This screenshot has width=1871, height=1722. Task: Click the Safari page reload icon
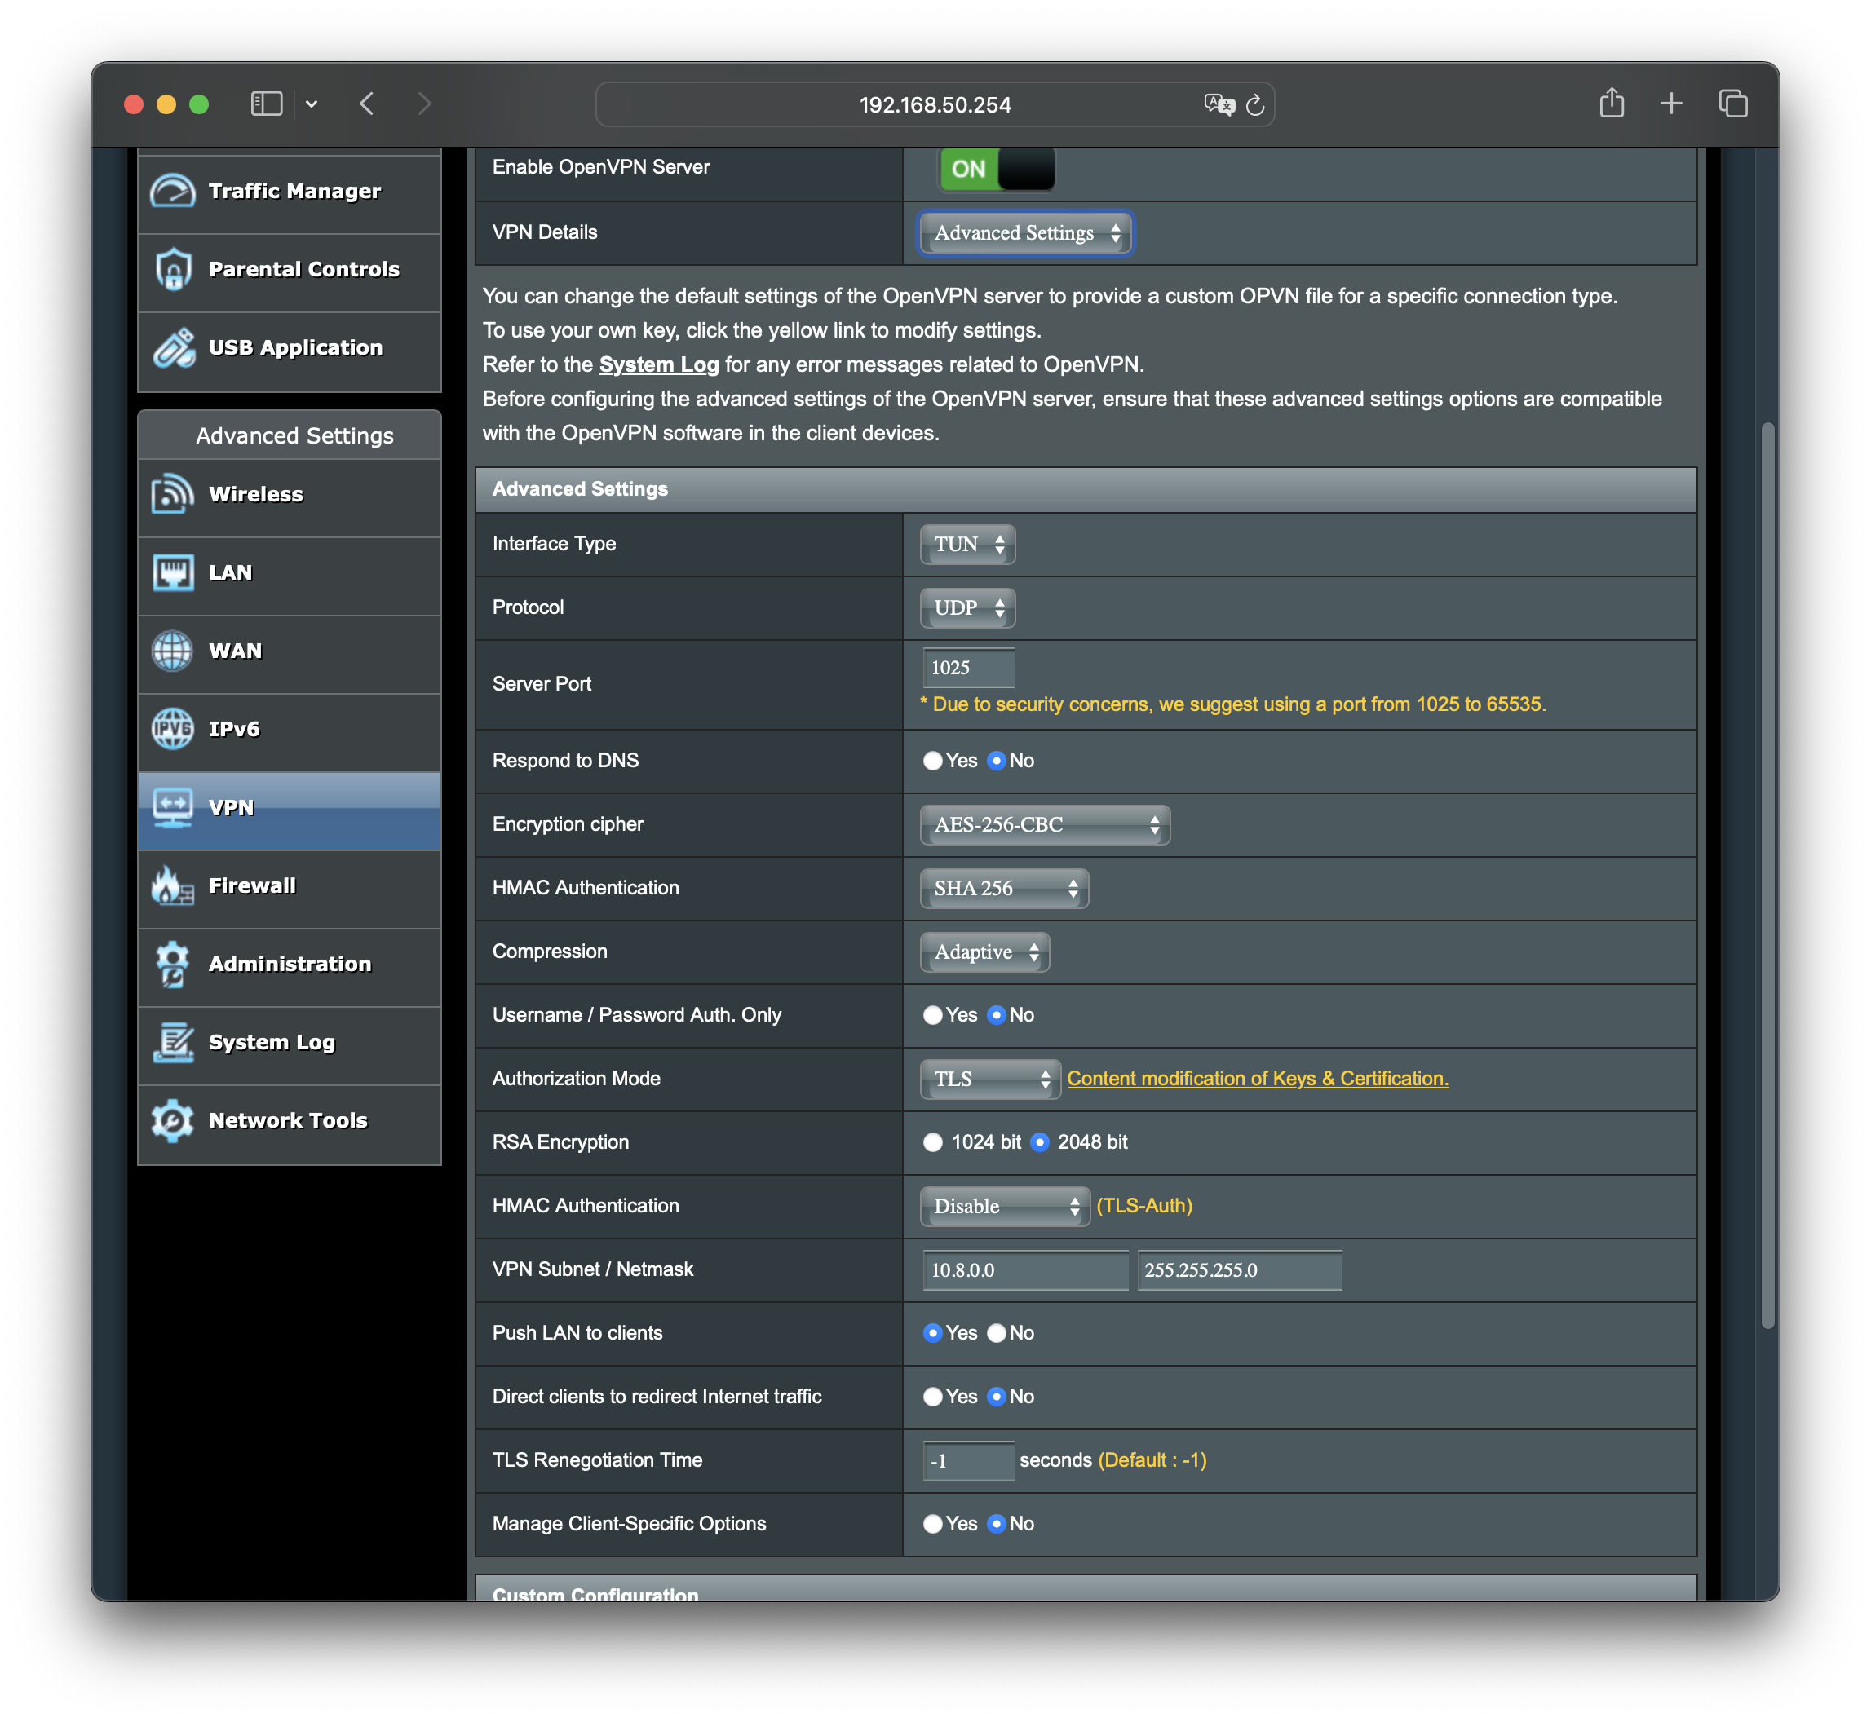[1254, 105]
